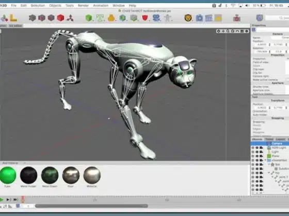
Task: Collapse the Joint.1 tree node
Action: click(x=272, y=177)
